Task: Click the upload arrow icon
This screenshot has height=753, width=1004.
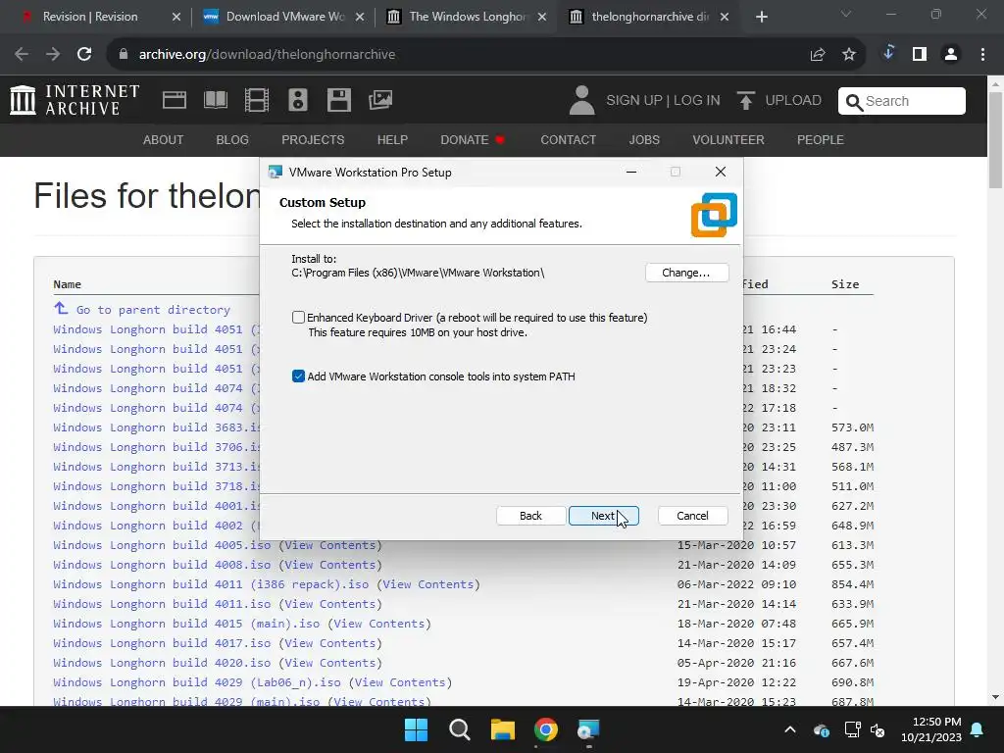Action: coord(745,101)
